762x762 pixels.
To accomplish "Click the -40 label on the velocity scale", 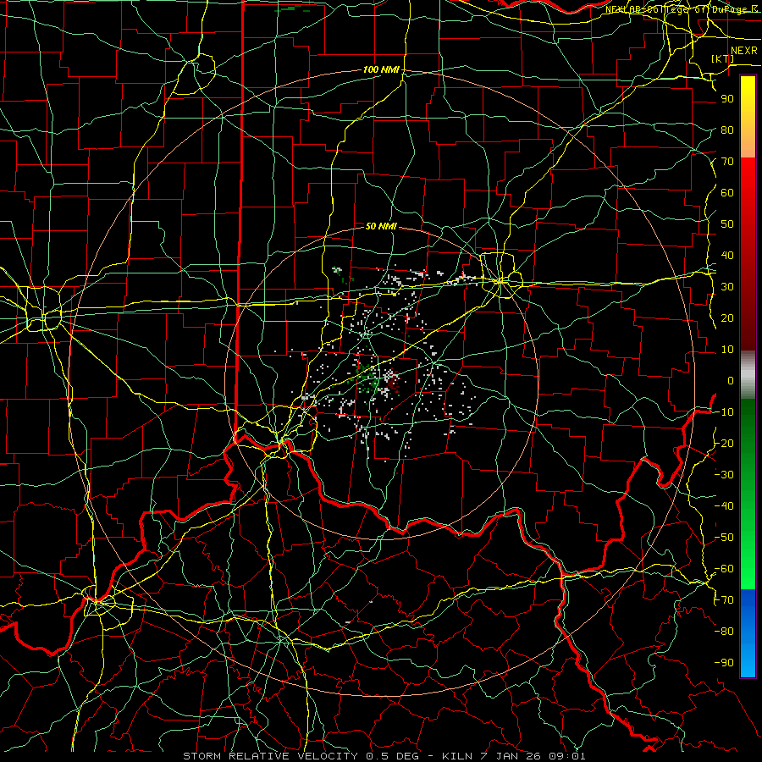I will (x=724, y=506).
